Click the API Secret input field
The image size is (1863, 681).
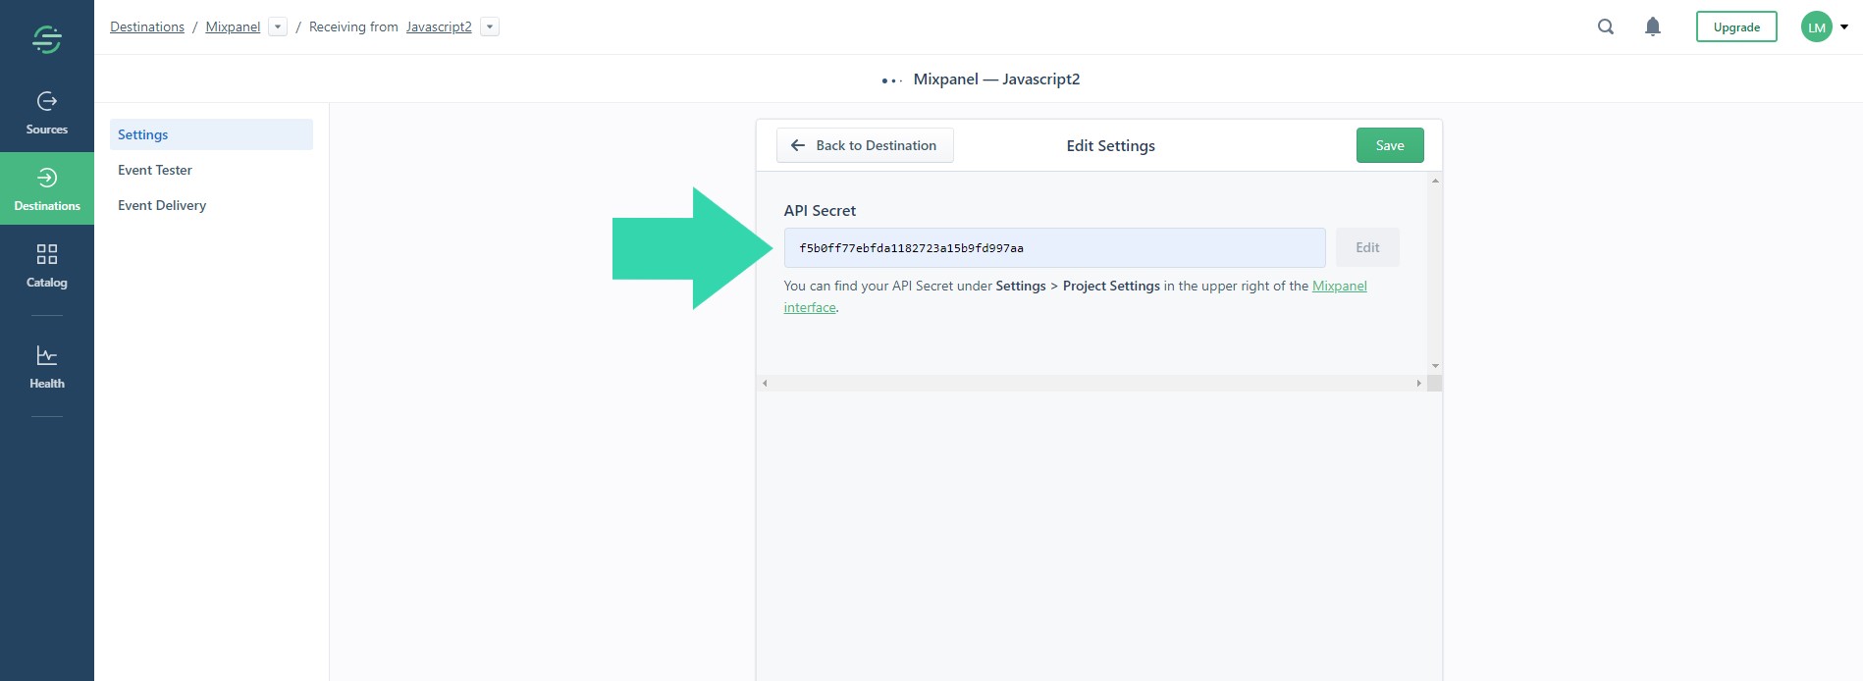click(1054, 248)
